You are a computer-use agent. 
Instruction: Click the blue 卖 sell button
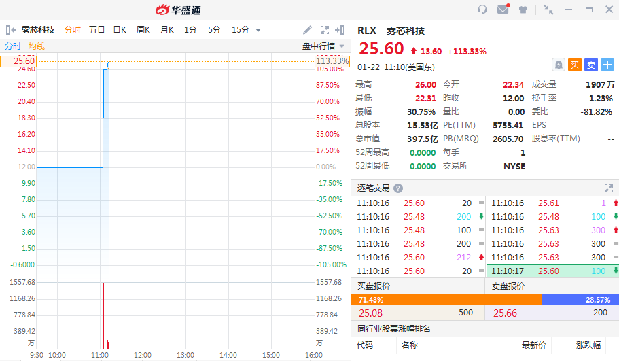(591, 65)
